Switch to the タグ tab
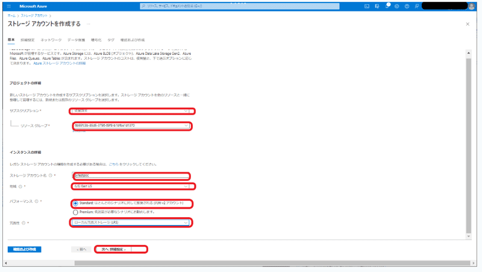Viewport: 482px width, 272px height. point(111,40)
